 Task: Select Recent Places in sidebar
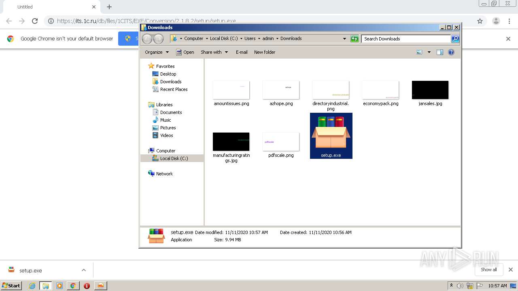(x=174, y=89)
